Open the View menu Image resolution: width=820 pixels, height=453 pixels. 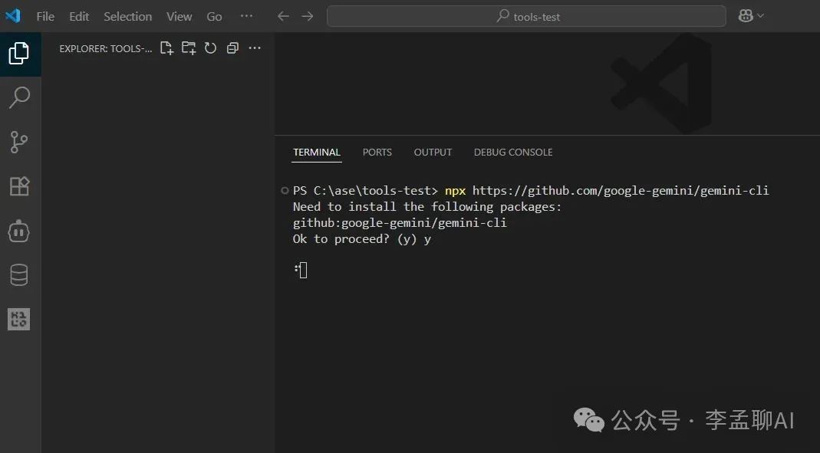pyautogui.click(x=179, y=17)
